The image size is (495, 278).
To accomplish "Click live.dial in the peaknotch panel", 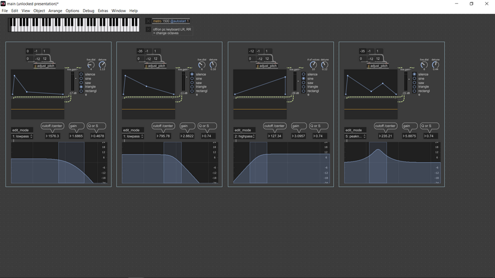I will [424, 65].
